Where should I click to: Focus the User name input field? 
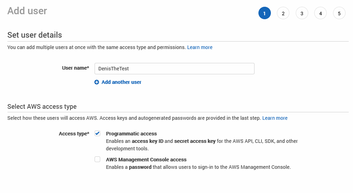pyautogui.click(x=174, y=69)
